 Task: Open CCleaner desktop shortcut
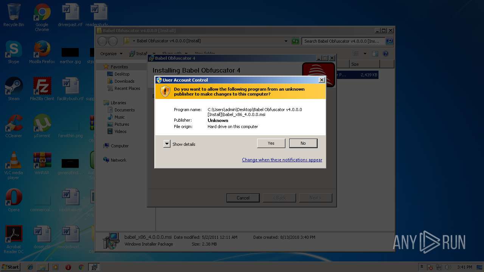tap(14, 127)
